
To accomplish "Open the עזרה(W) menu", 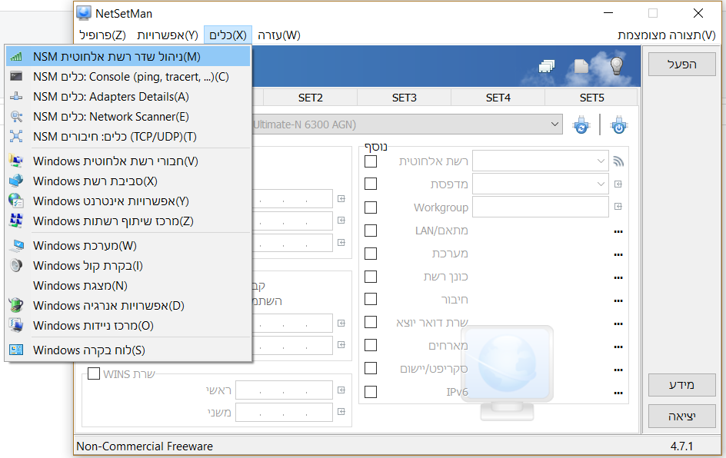I will pyautogui.click(x=278, y=35).
